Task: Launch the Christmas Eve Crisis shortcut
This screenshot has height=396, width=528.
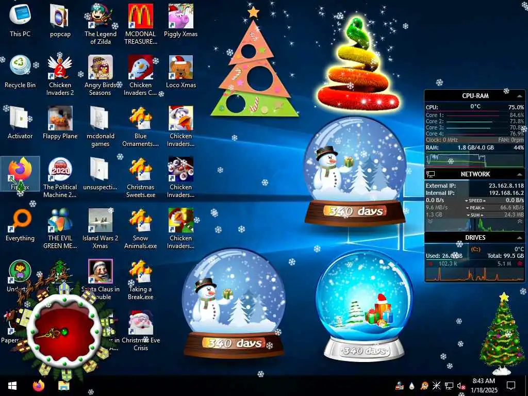Action: point(140,331)
